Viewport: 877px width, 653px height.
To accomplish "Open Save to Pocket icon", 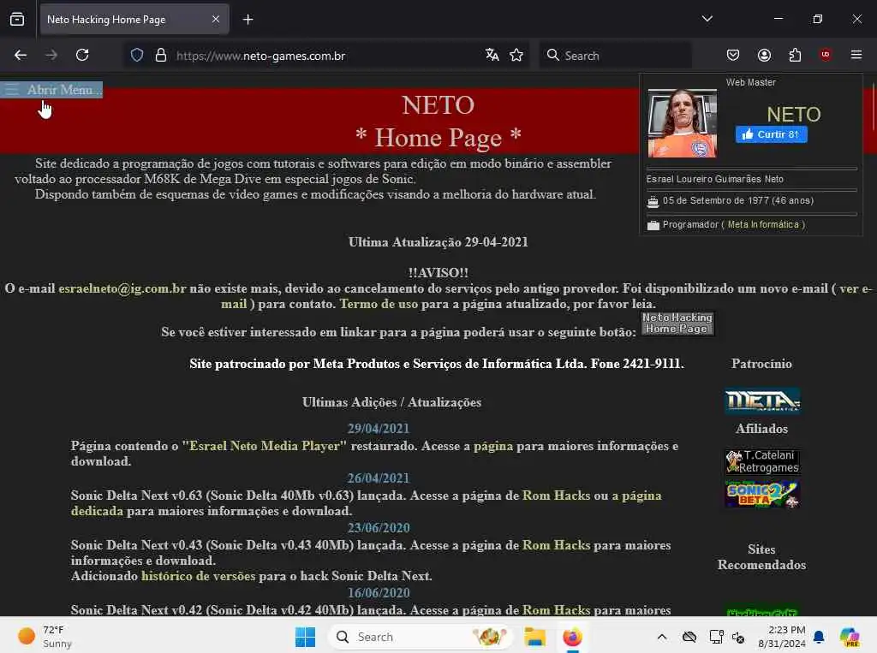I will coord(733,55).
